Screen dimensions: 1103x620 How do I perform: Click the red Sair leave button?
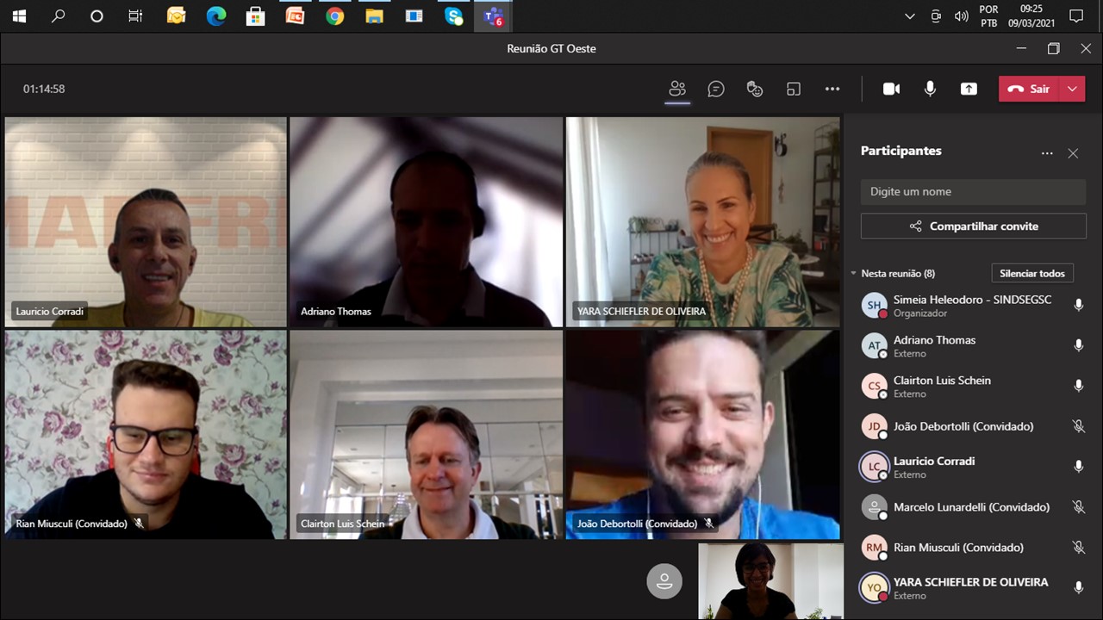point(1030,89)
